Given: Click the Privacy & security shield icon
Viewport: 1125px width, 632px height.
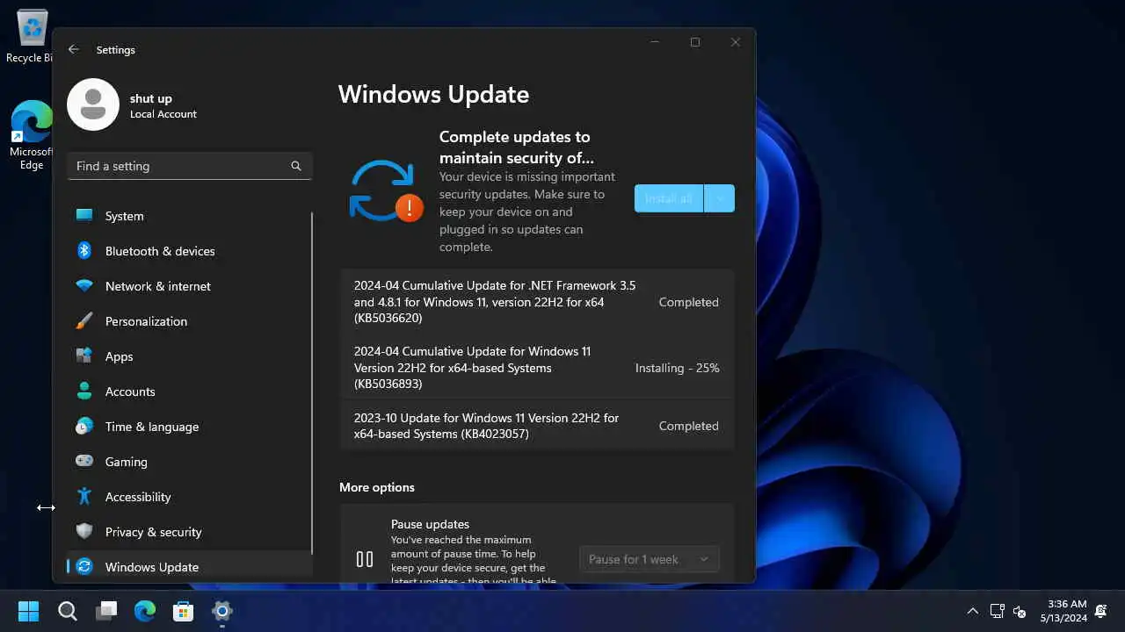Looking at the screenshot, I should point(84,531).
